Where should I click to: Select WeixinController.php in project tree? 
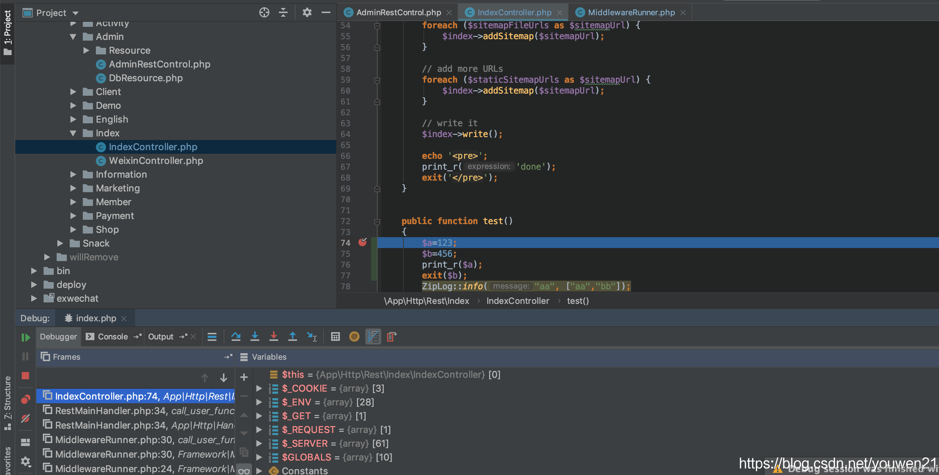156,161
